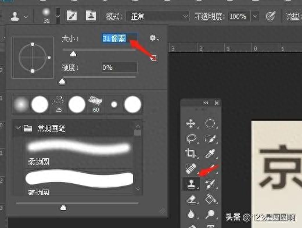This screenshot has height=228, width=302.
Task: Choose the Lasso tool
Action: pos(191,138)
